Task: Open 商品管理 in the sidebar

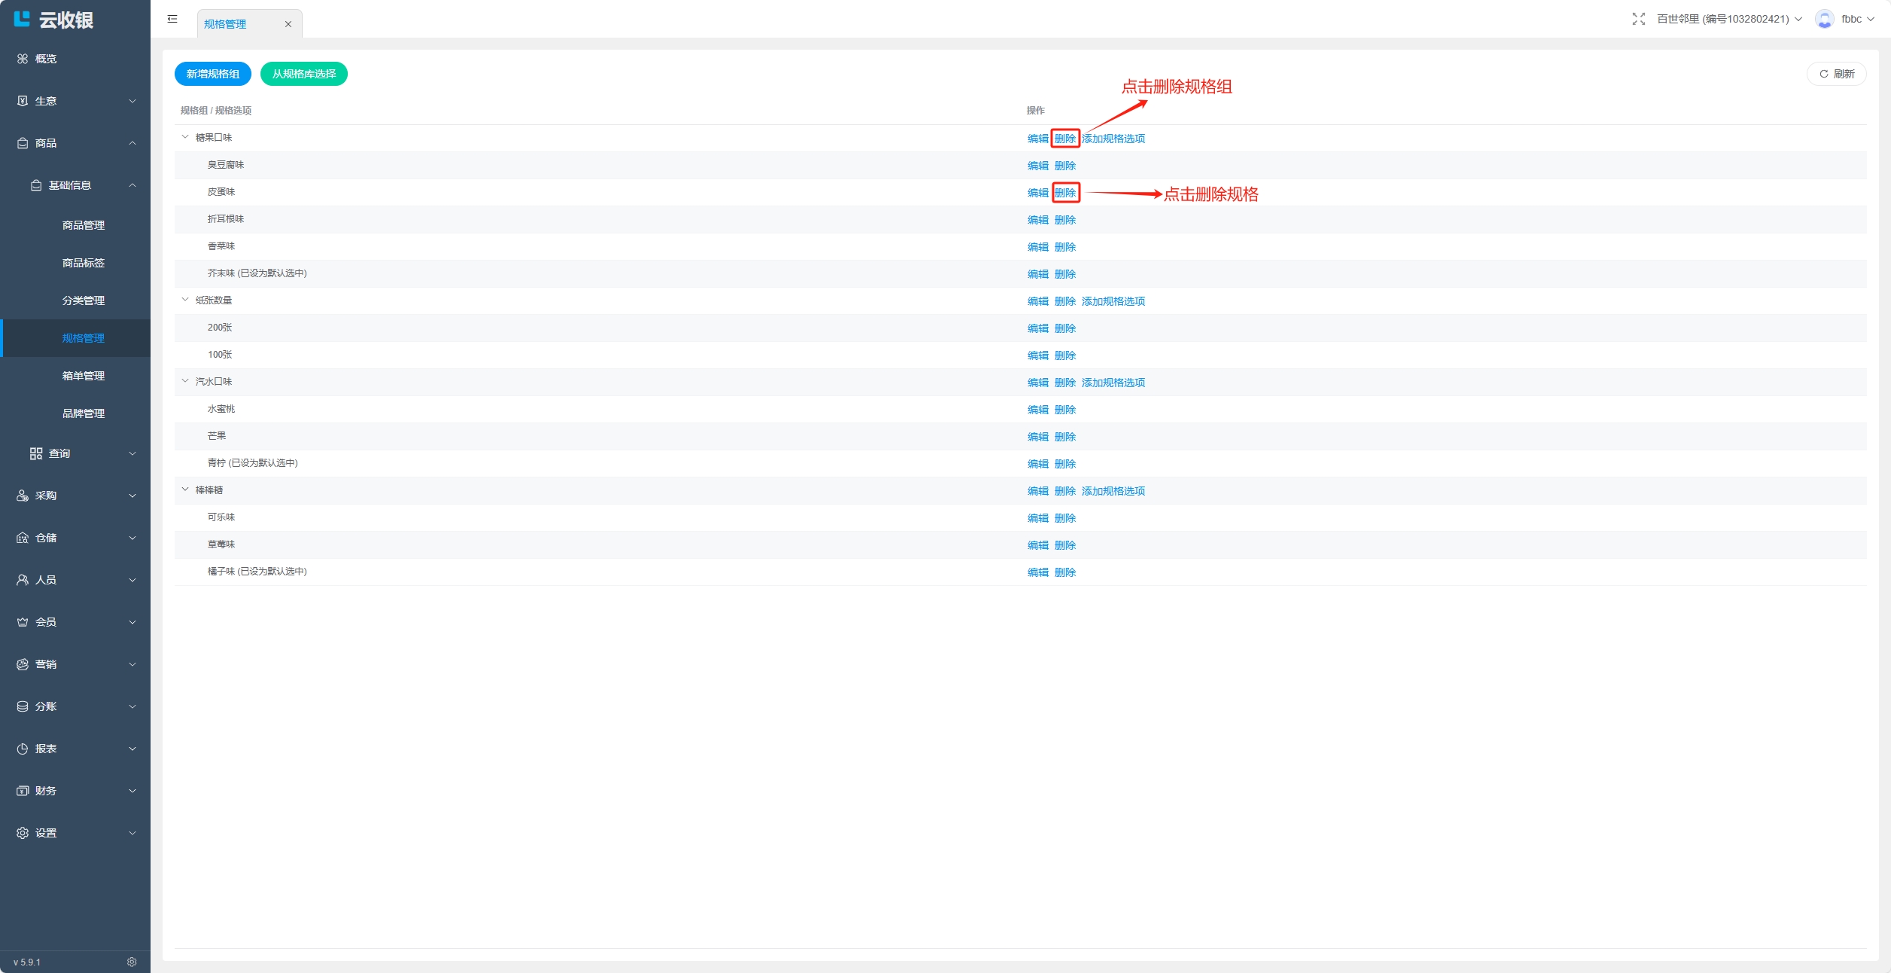Action: point(84,225)
